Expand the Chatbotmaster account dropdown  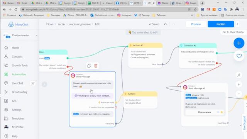pyautogui.click(x=37, y=35)
